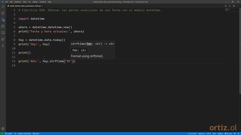Click the 'Hoy:' string on line 9
Screen dimensions: 241x135
click(x=34, y=44)
